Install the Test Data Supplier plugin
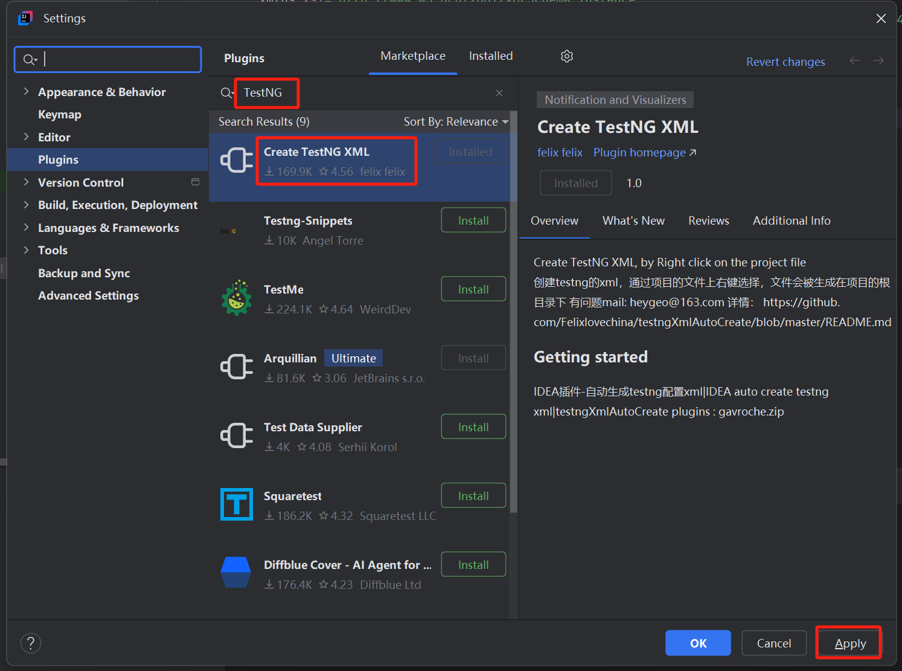Screen dimensions: 902x671 point(473,427)
